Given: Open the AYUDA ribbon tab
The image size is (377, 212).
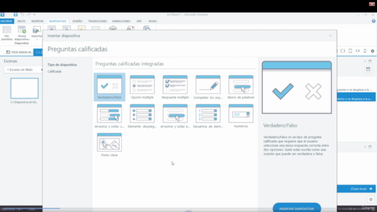Looking at the screenshot, I should tap(153, 21).
